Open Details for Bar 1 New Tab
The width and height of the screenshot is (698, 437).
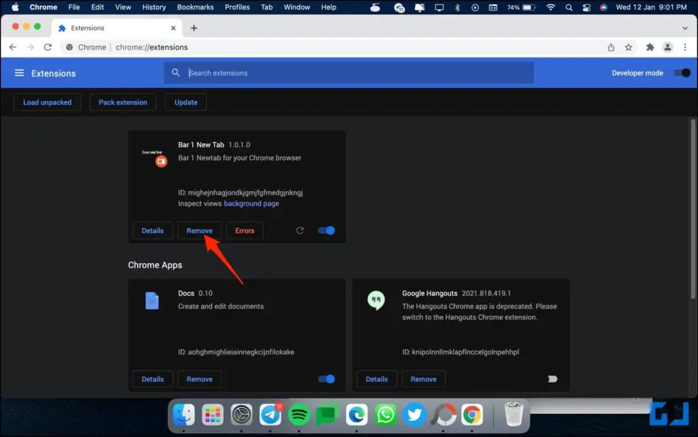(153, 230)
